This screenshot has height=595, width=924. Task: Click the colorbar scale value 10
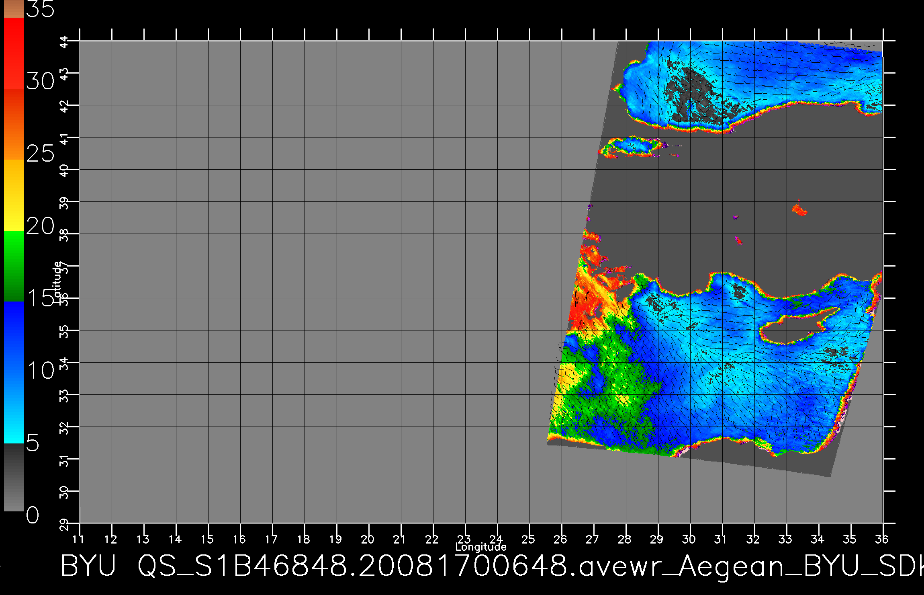pyautogui.click(x=40, y=370)
